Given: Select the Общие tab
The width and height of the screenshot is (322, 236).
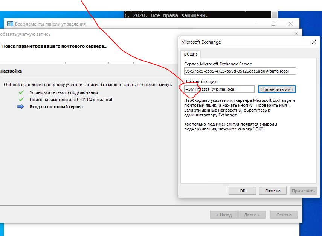Looking at the screenshot, I should [x=191, y=54].
